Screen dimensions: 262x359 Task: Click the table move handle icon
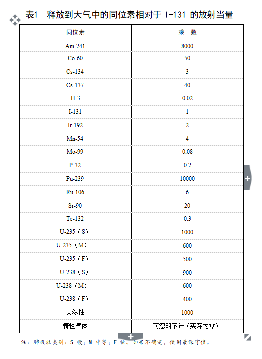click(15, 20)
